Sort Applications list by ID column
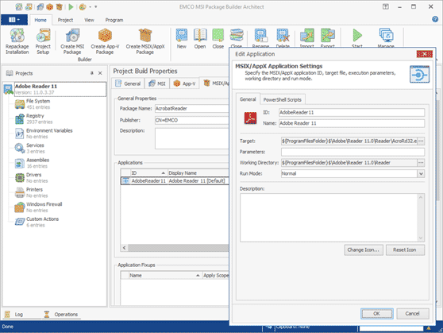443x333 pixels. (x=148, y=173)
